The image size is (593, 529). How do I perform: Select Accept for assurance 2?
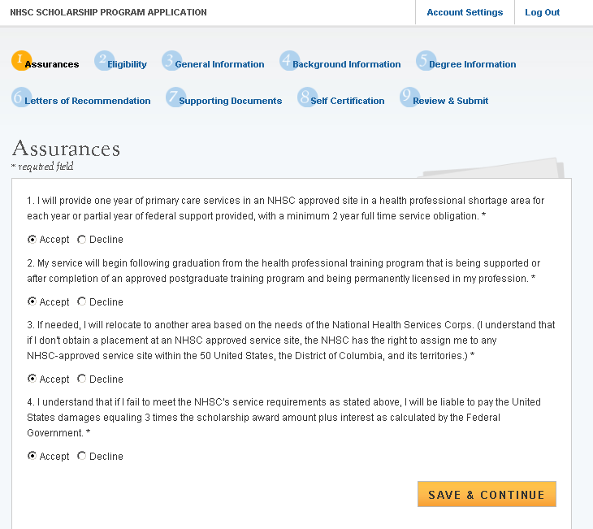coord(32,301)
